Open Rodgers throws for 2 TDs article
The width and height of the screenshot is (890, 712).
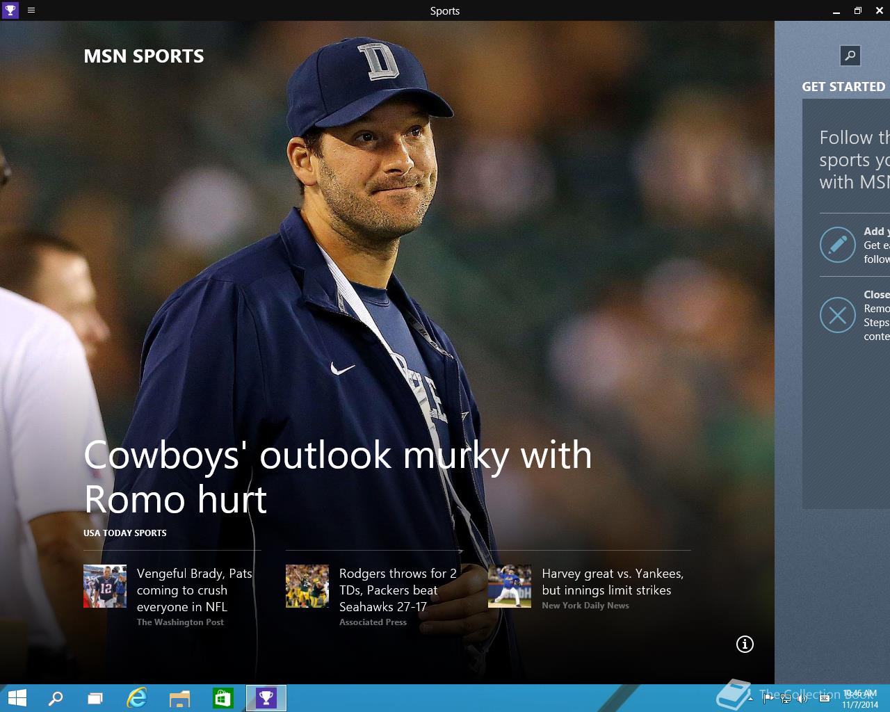pyautogui.click(x=398, y=590)
